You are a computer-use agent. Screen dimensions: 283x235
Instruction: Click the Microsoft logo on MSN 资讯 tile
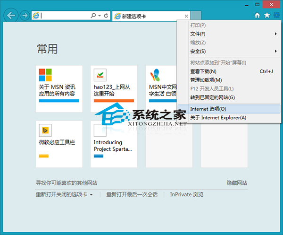click(45, 75)
